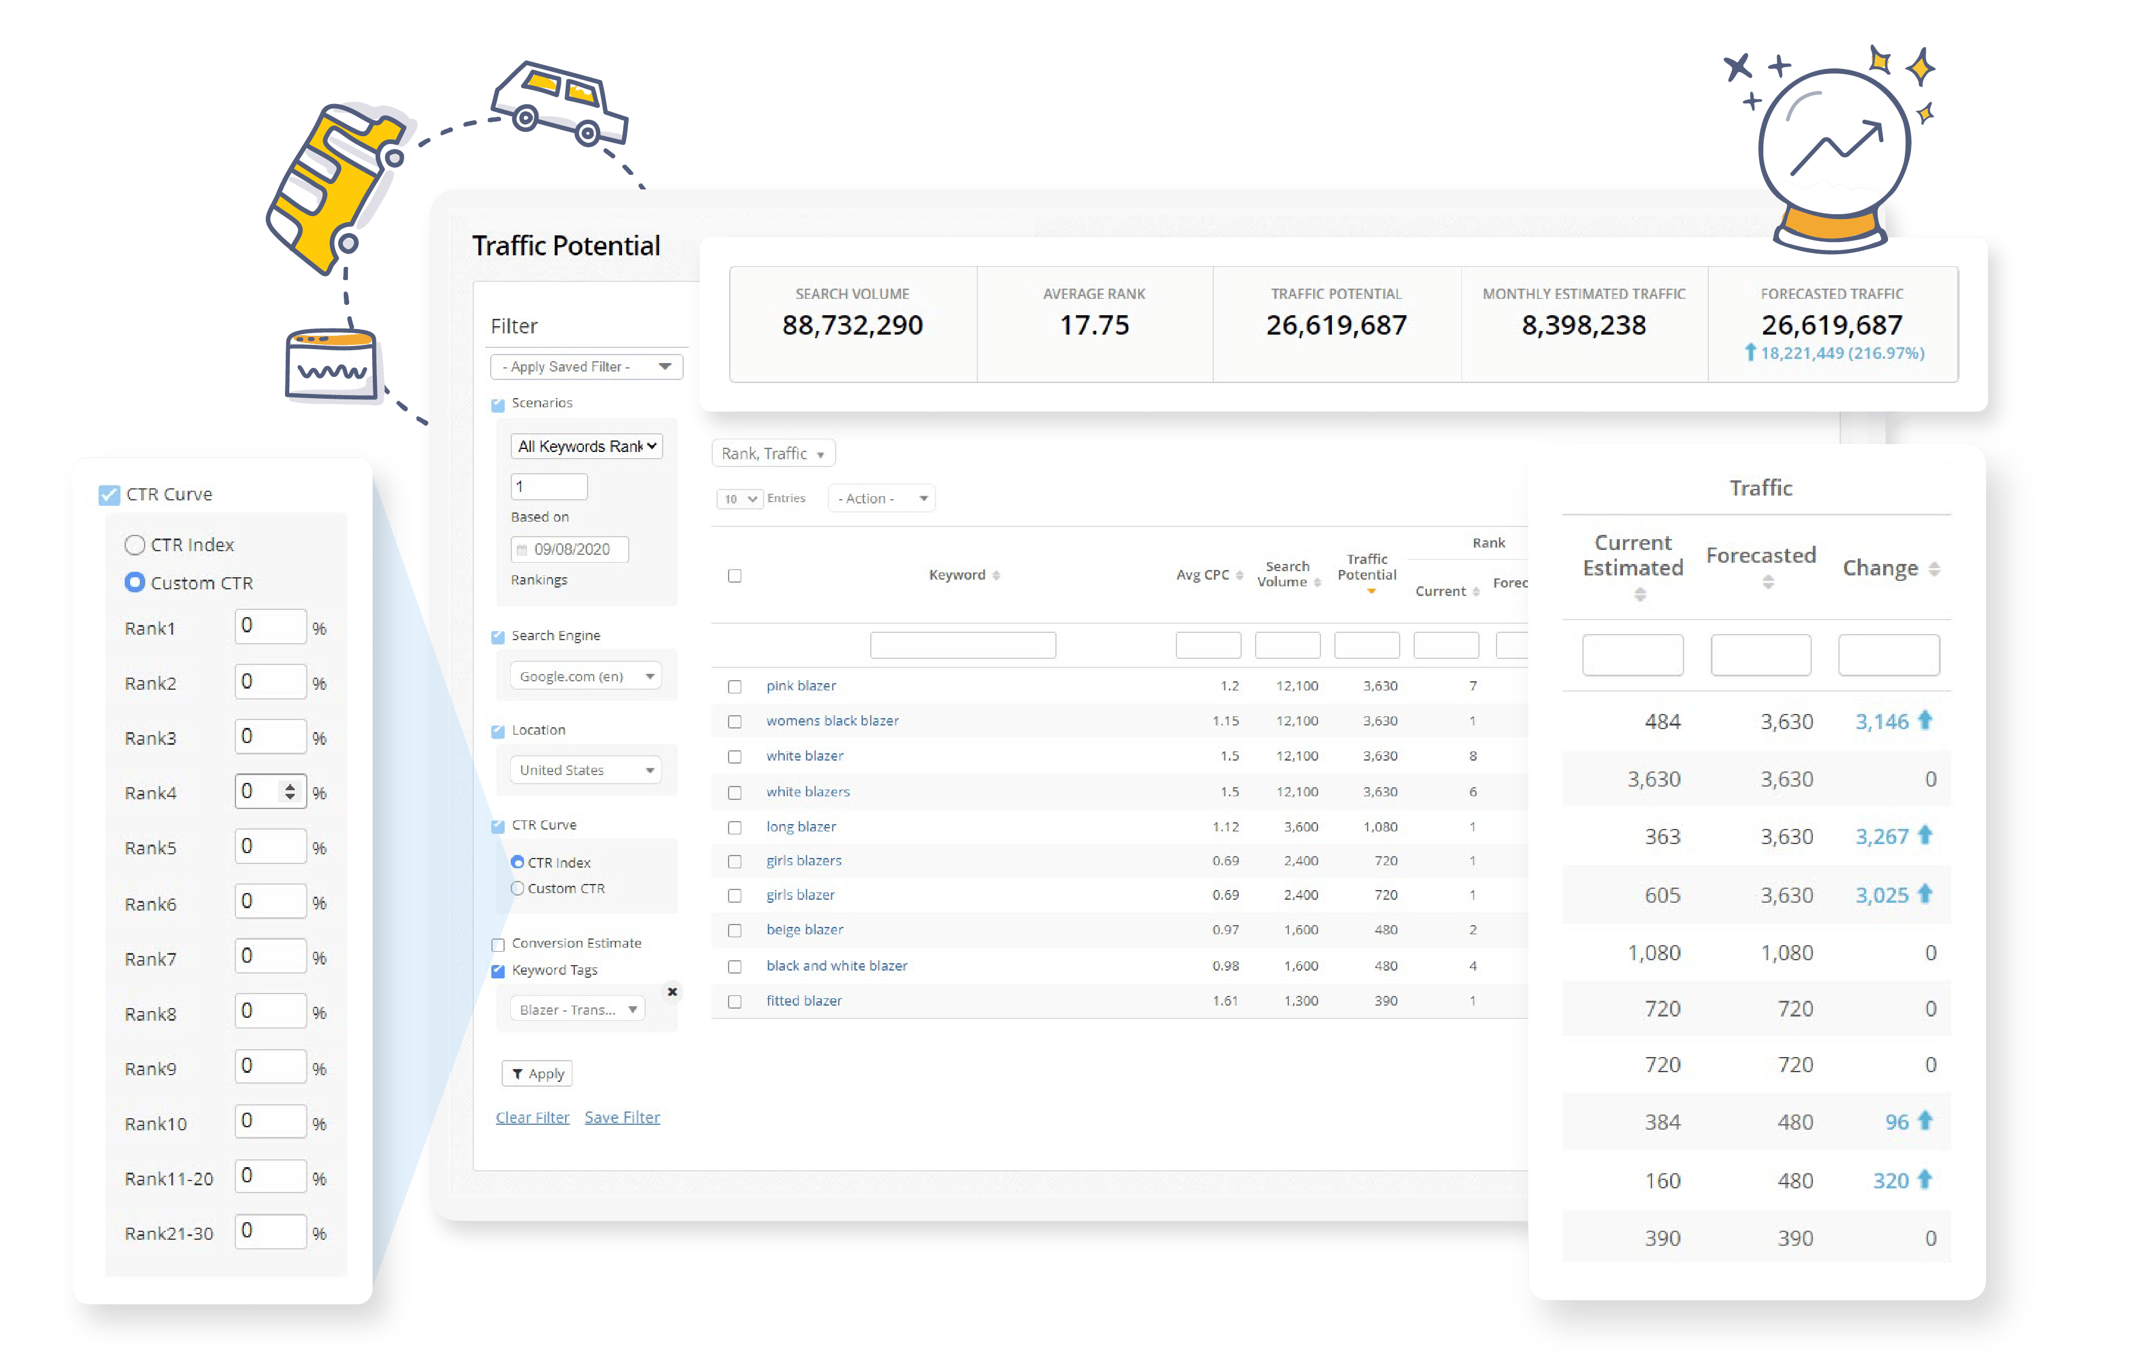Open the United States location dropdown

pos(585,770)
